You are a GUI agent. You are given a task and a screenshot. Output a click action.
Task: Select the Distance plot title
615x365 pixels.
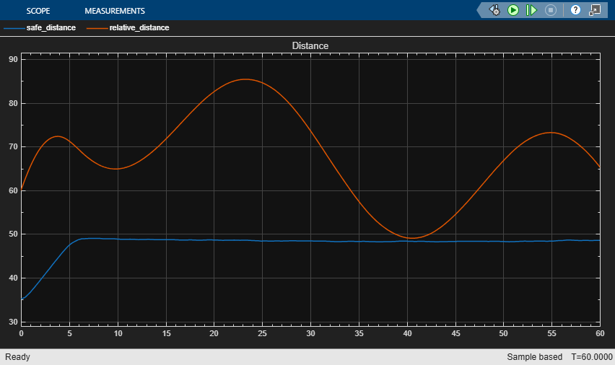point(310,45)
